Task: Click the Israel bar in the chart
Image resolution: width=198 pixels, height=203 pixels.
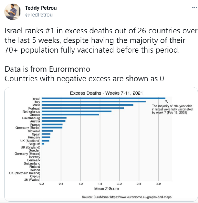Action: pos(103,98)
